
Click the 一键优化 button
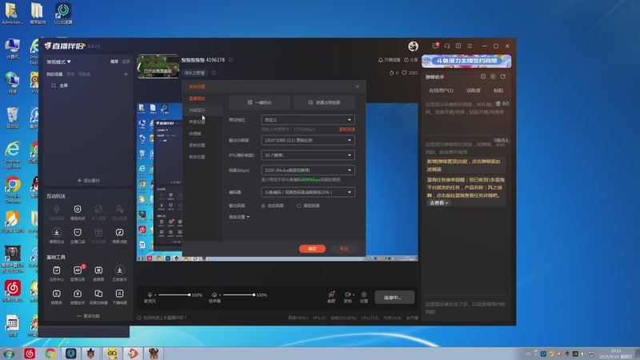coord(259,102)
